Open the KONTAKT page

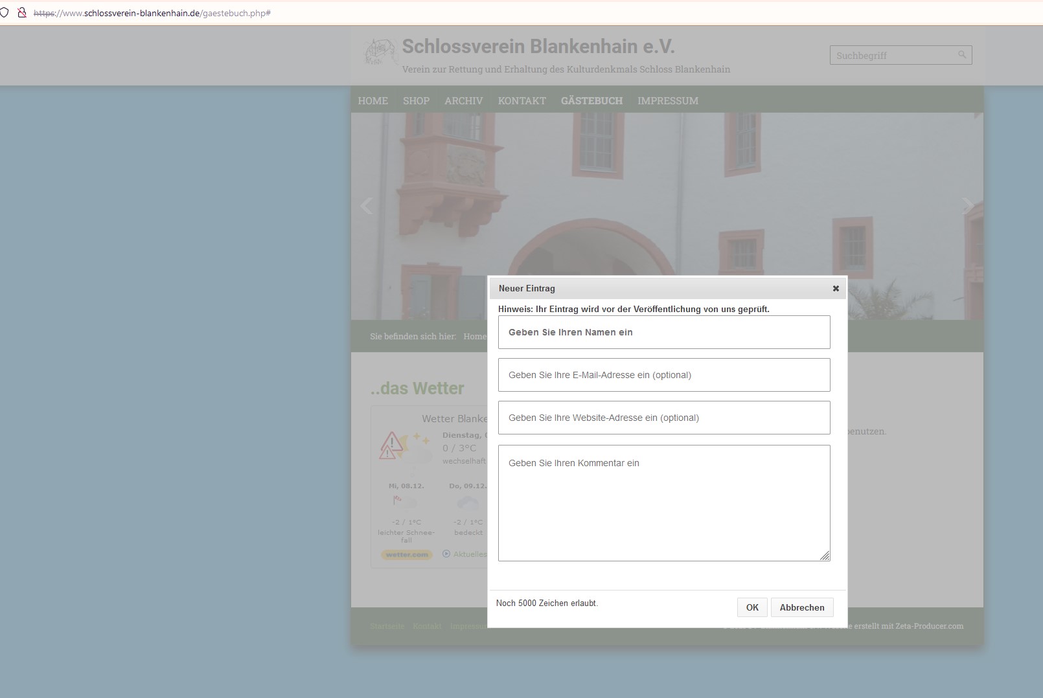(522, 100)
